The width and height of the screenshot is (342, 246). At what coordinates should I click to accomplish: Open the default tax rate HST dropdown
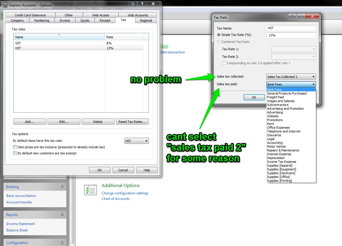[x=137, y=141]
